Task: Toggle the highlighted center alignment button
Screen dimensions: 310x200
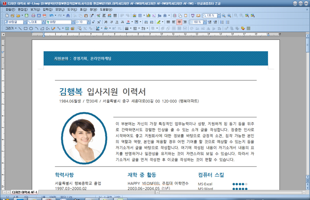Action: pyautogui.click(x=179, y=22)
